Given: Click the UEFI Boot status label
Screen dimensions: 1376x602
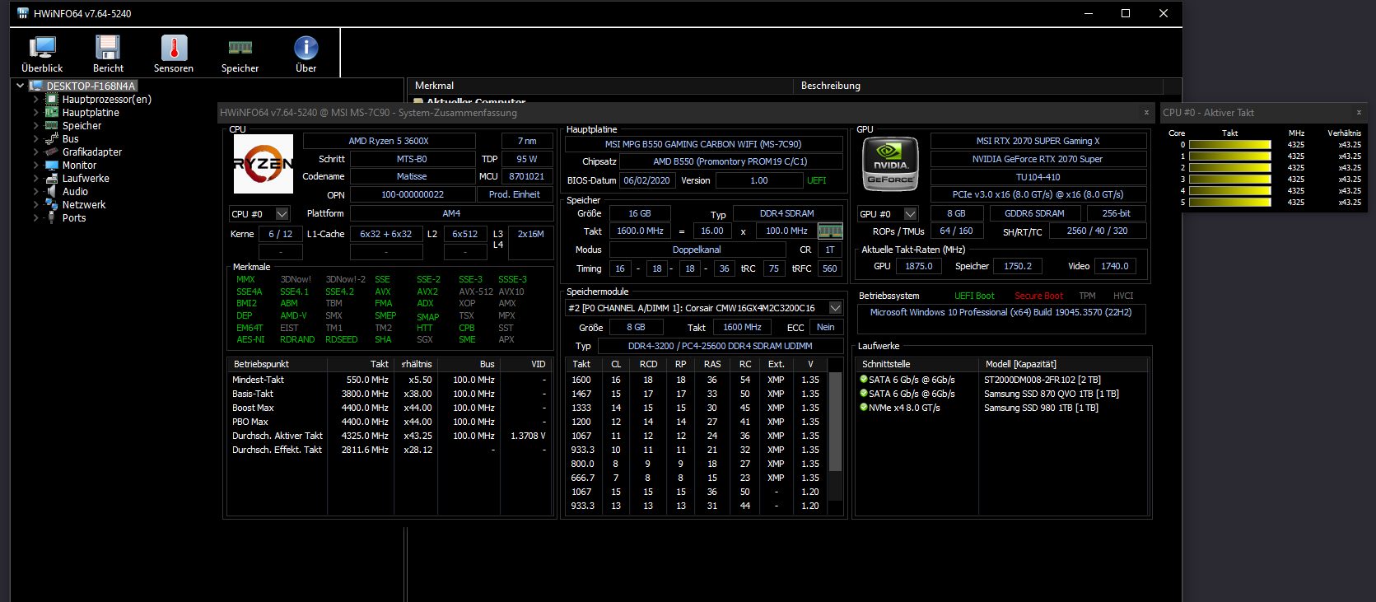Looking at the screenshot, I should [974, 296].
